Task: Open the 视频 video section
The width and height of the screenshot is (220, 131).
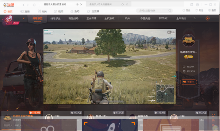Action: tap(59, 11)
